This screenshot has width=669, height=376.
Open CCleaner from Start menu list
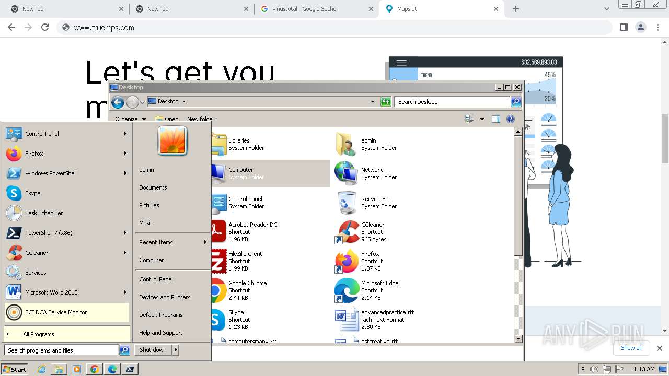tap(66, 253)
